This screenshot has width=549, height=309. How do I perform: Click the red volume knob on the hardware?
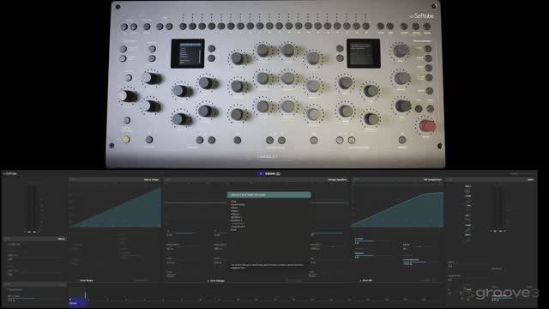427,125
